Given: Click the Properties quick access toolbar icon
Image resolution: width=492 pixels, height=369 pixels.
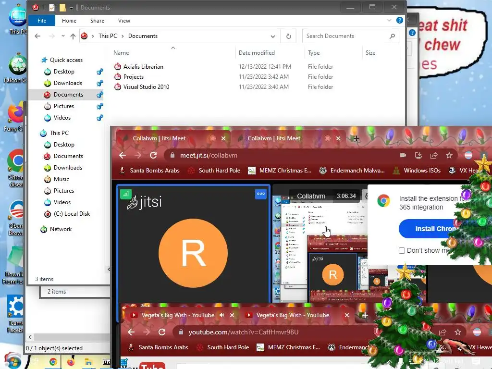Looking at the screenshot, I should pos(52,8).
